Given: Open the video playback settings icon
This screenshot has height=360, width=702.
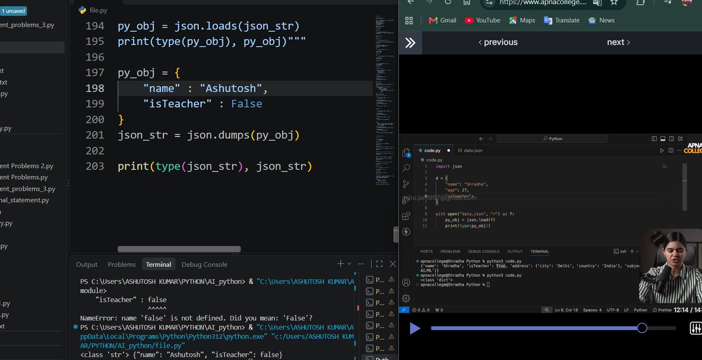Looking at the screenshot, I should click(696, 328).
